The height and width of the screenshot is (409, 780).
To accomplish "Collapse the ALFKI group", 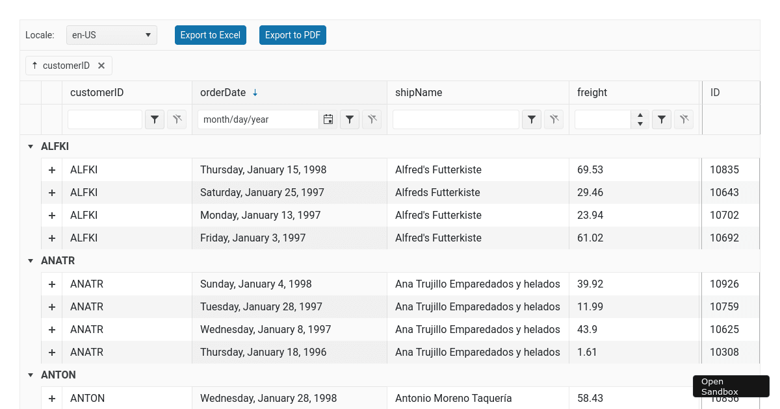I will [31, 147].
